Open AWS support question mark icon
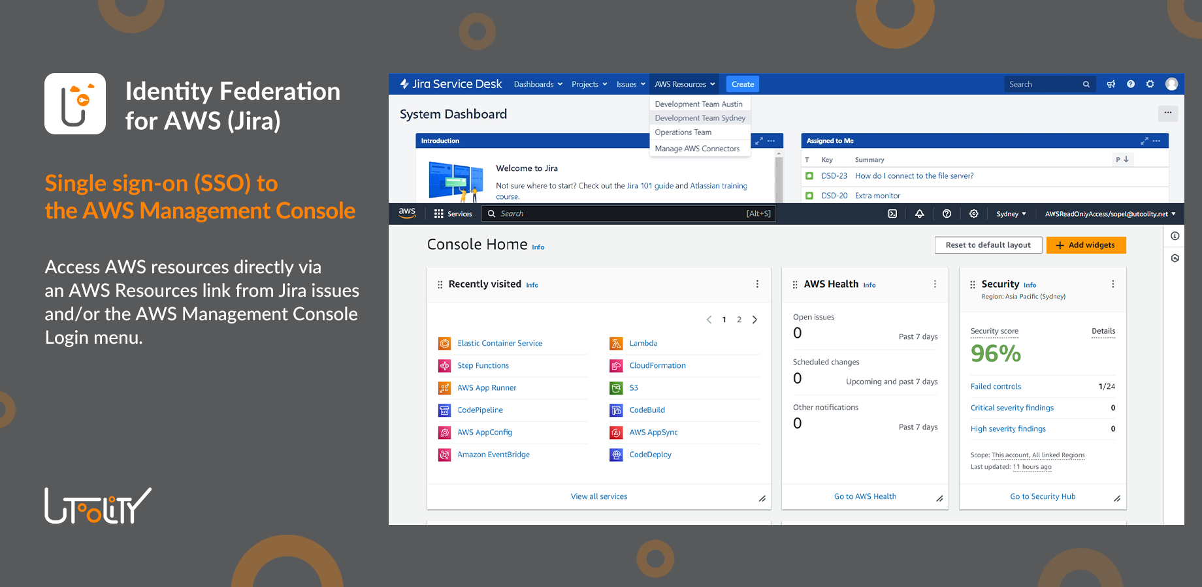The height and width of the screenshot is (587, 1202). coord(947,214)
